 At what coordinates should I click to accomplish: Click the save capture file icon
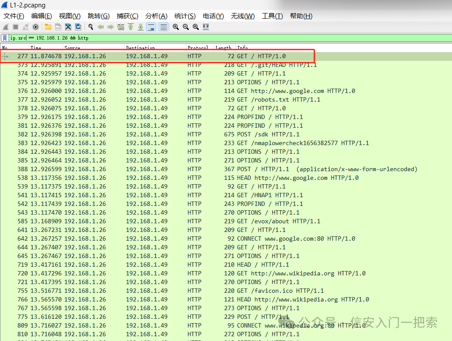coord(58,27)
